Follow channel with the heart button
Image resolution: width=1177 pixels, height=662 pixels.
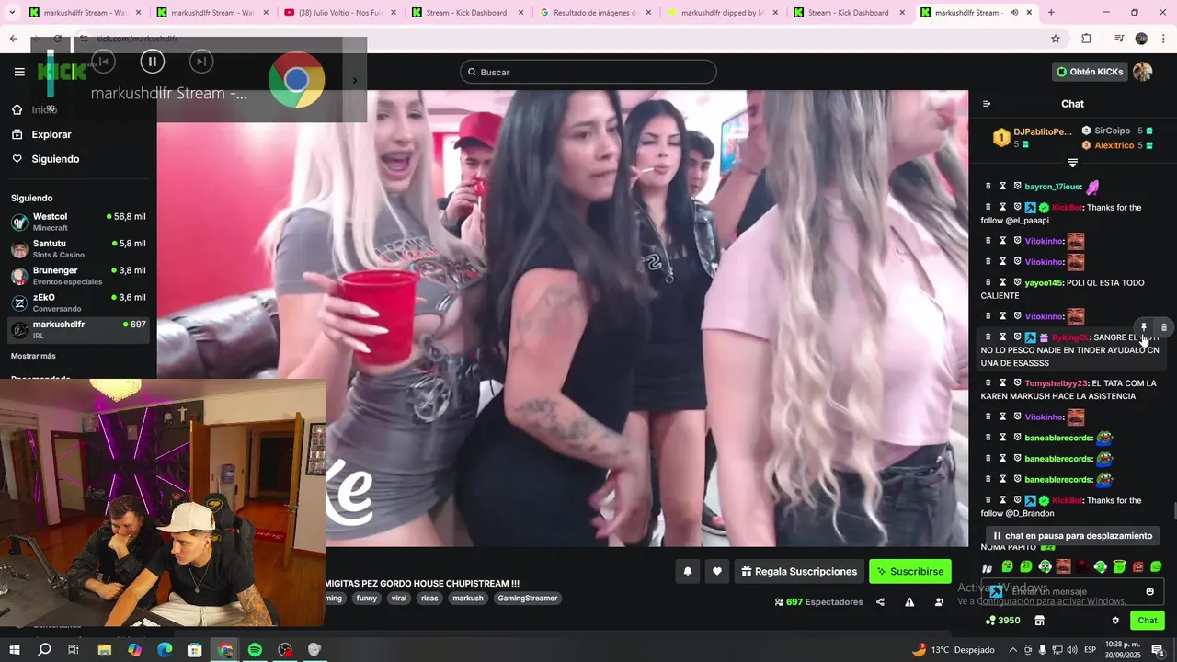pos(717,572)
